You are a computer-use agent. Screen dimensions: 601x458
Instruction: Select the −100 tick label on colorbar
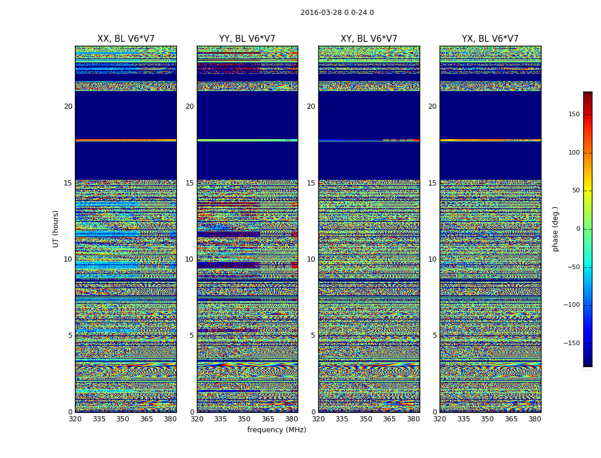tap(571, 305)
